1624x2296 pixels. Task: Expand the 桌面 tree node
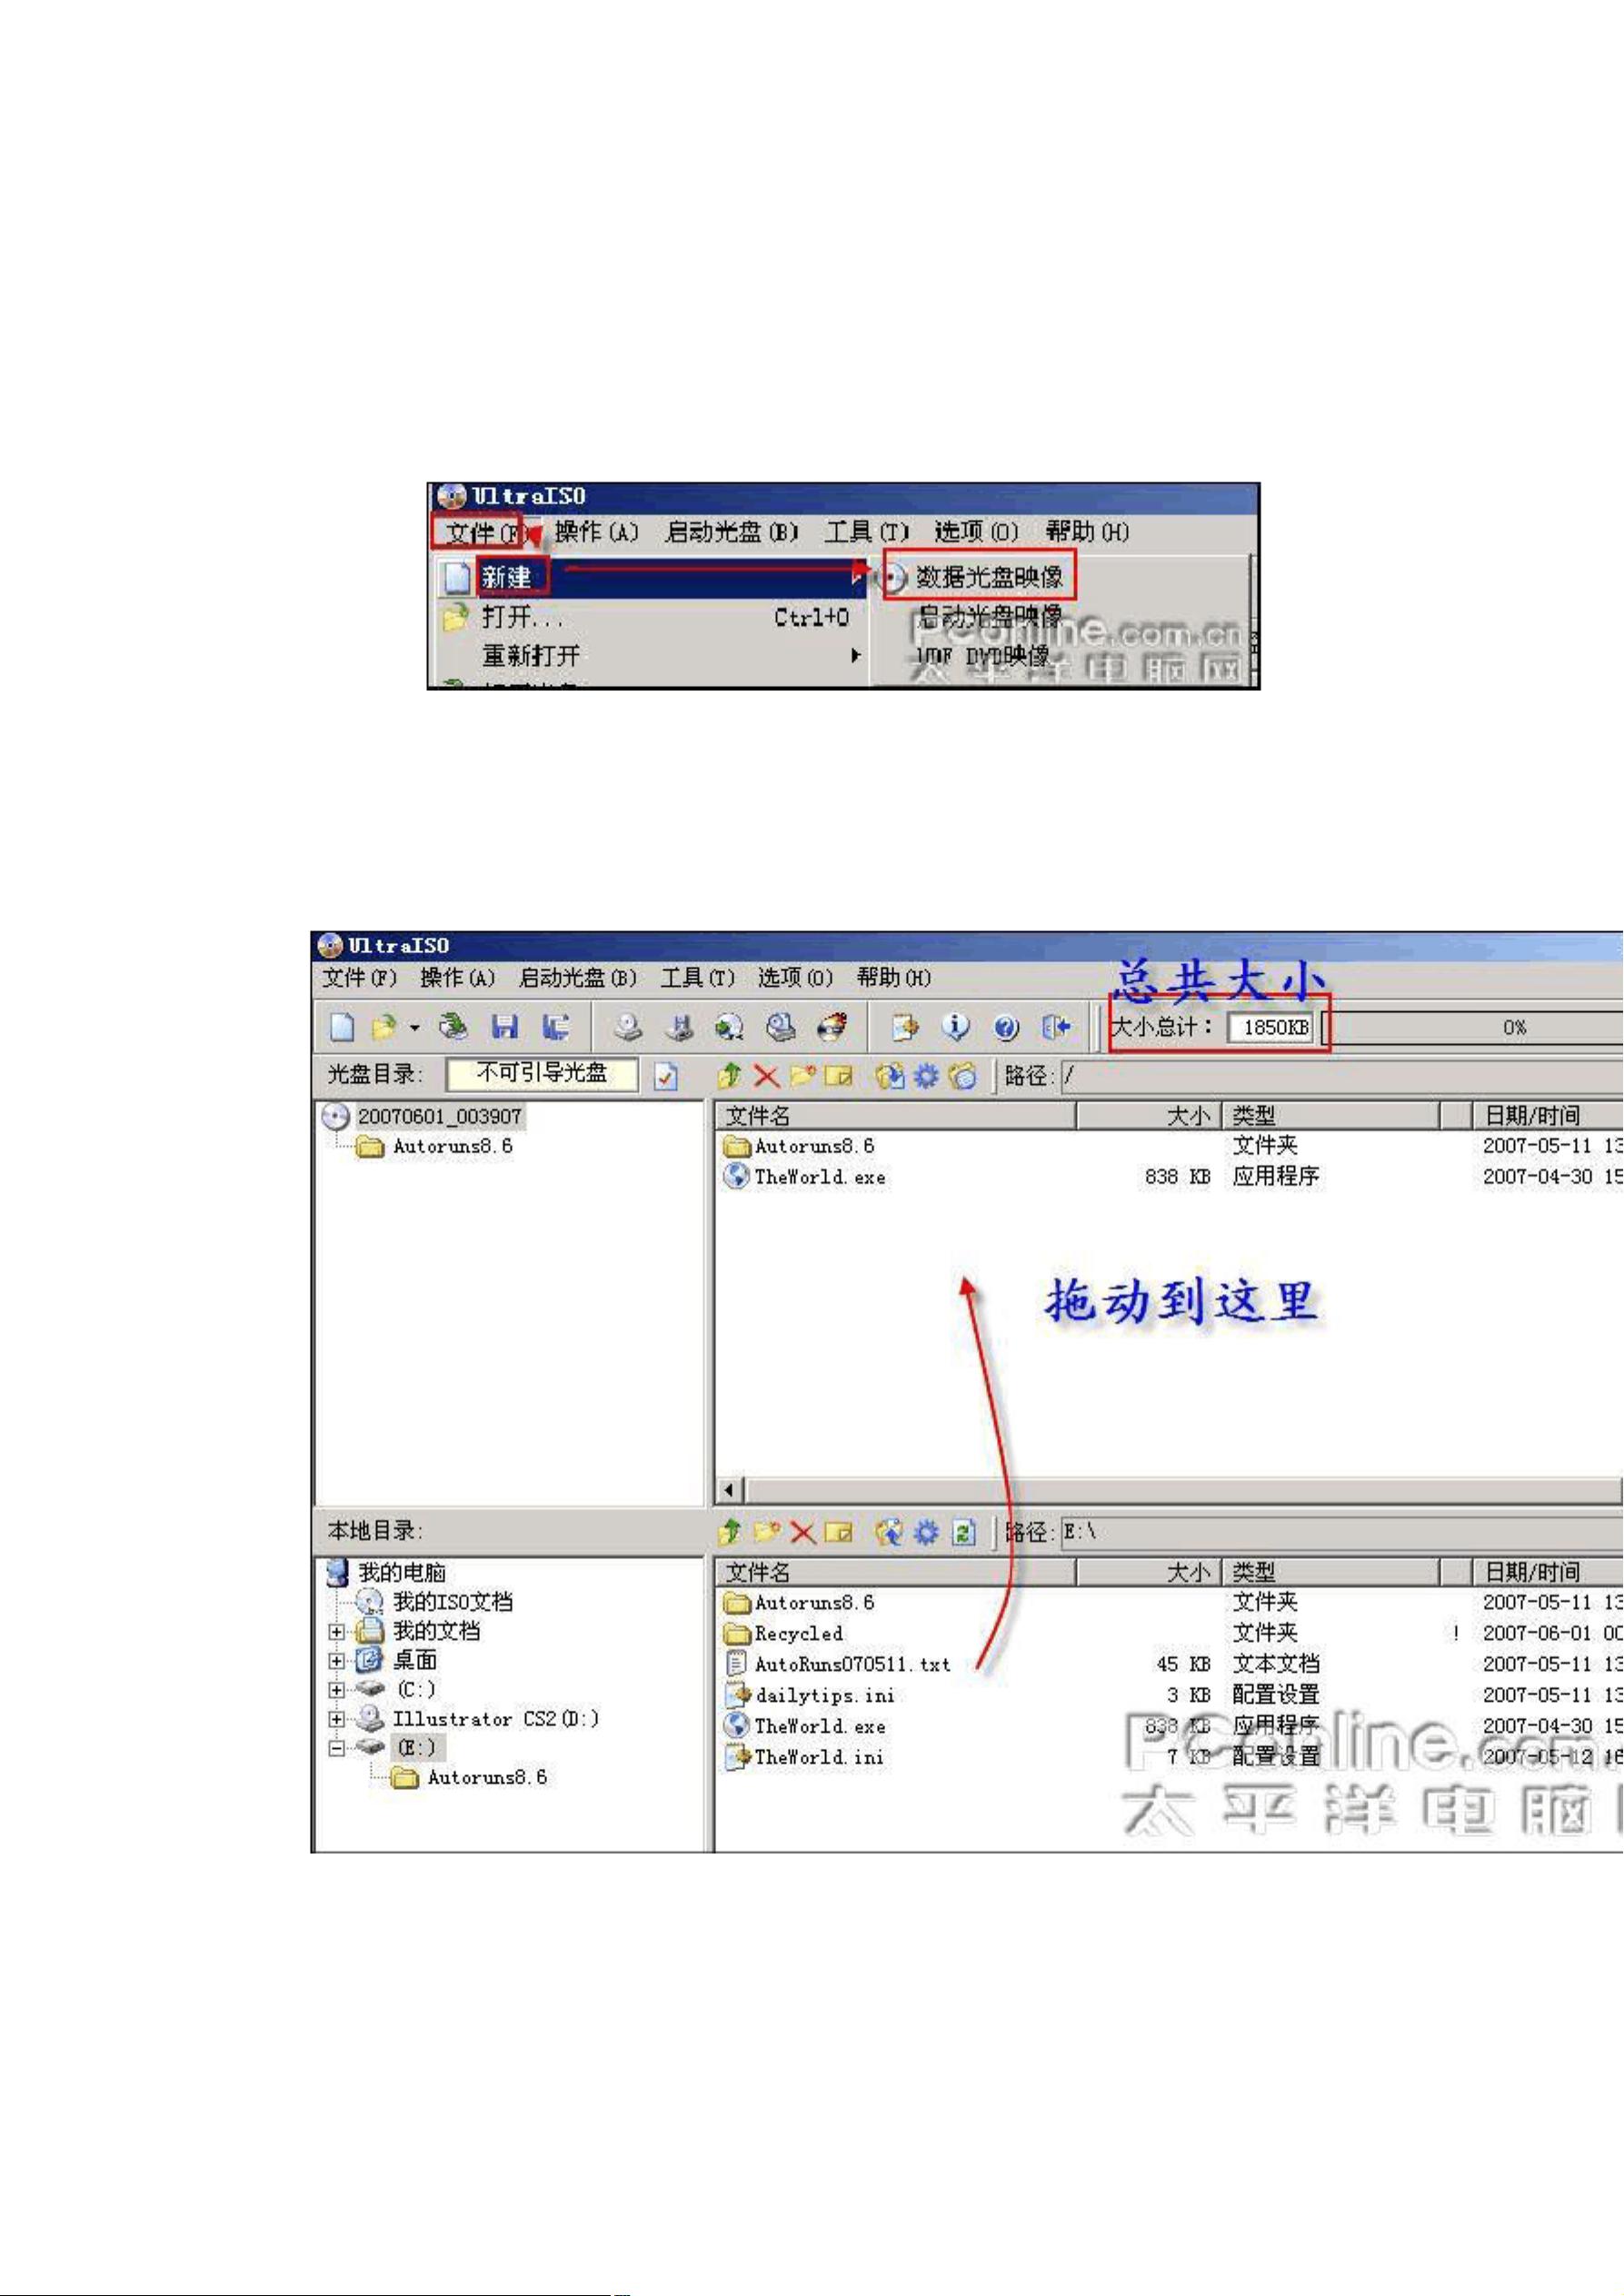(x=337, y=1661)
